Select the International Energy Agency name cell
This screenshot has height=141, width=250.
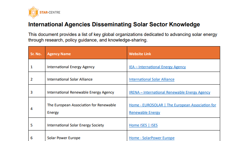(71, 67)
